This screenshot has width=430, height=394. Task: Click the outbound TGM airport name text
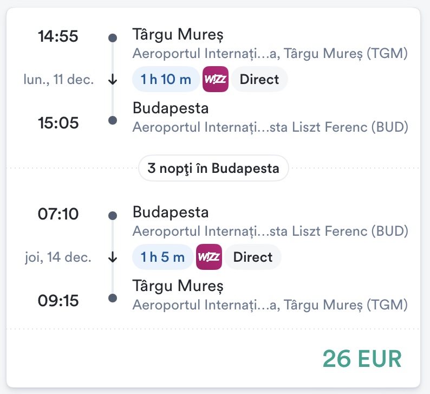point(270,54)
